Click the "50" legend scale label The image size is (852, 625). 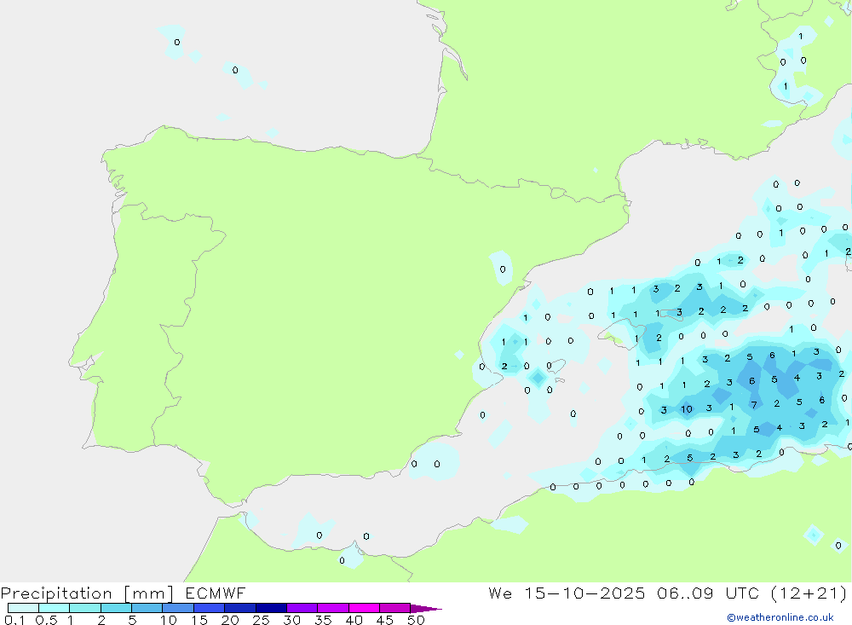[416, 620]
